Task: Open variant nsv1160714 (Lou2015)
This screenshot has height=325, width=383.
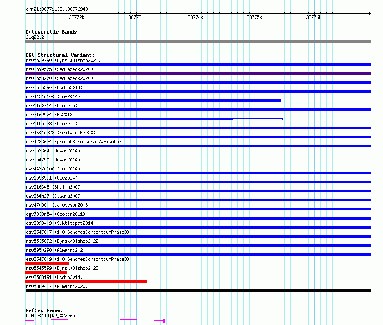Action: coord(52,105)
